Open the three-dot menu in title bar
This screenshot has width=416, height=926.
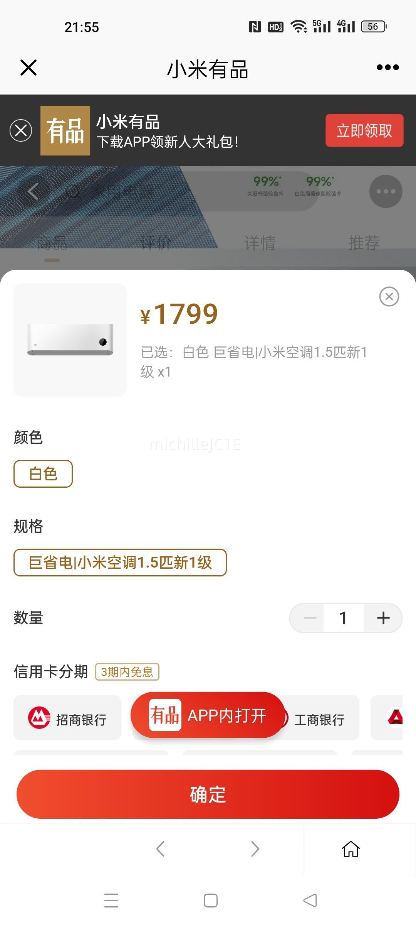point(387,68)
